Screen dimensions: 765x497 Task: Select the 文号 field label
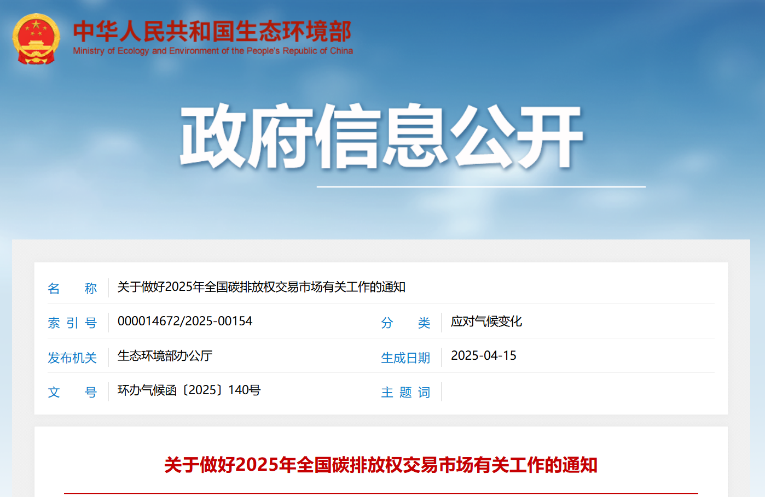pyautogui.click(x=72, y=392)
